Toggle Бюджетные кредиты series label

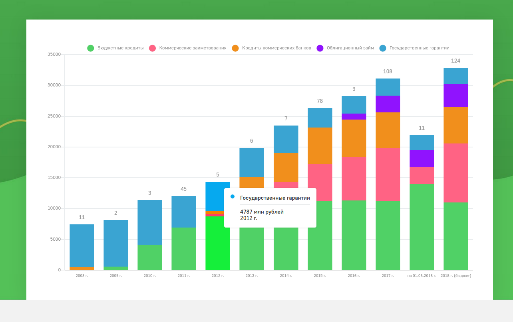tap(120, 48)
